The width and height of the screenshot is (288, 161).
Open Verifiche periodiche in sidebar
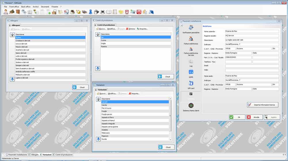[x=191, y=29]
